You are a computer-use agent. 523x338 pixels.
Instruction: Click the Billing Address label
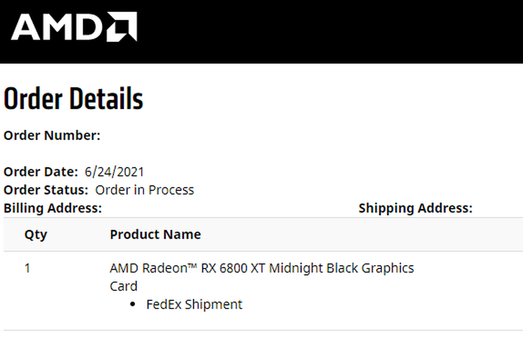[53, 208]
